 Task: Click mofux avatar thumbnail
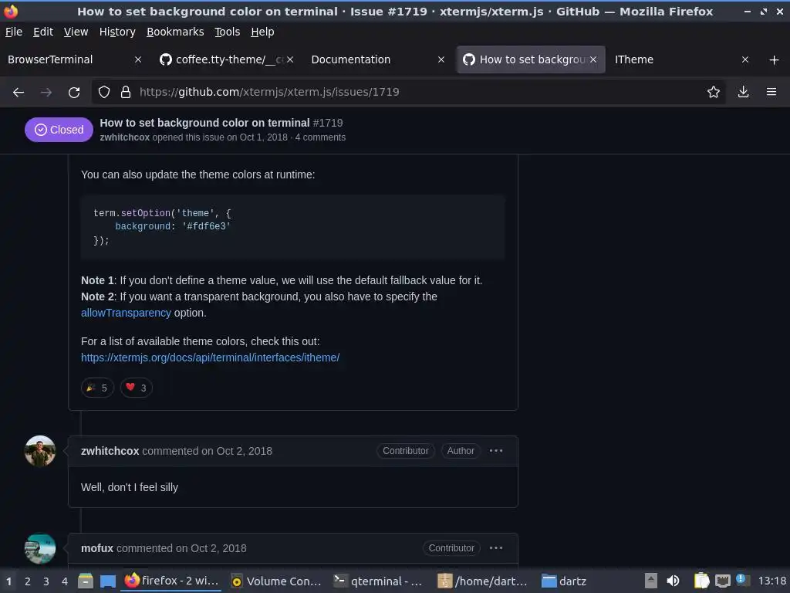40,548
